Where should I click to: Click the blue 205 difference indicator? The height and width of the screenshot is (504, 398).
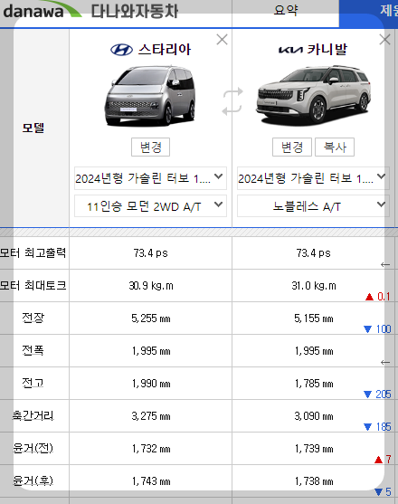[x=377, y=395]
